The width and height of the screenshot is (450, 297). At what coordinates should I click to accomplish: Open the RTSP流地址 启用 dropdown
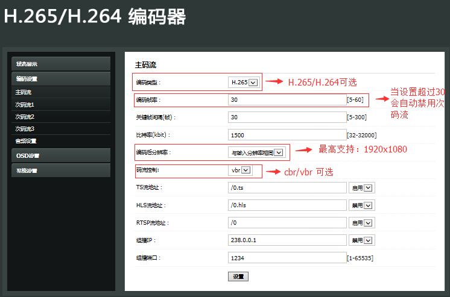tap(361, 223)
